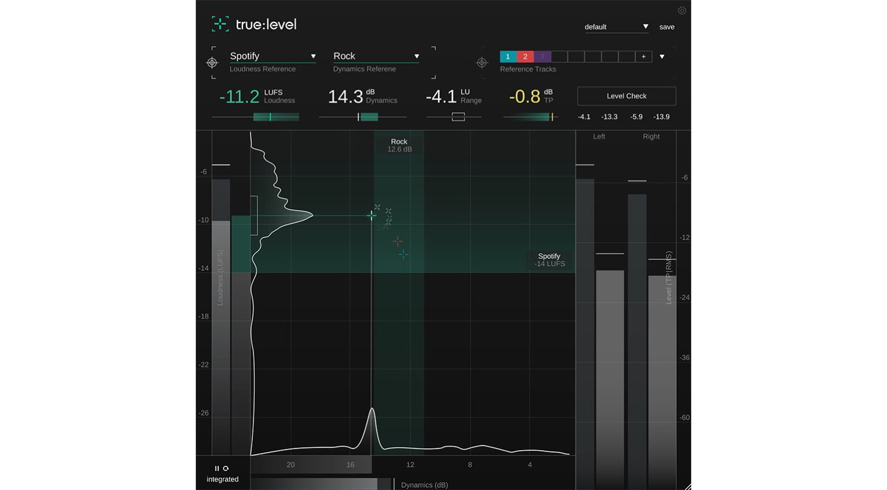This screenshot has height=490, width=887.
Task: Save the current preset
Action: tap(667, 27)
